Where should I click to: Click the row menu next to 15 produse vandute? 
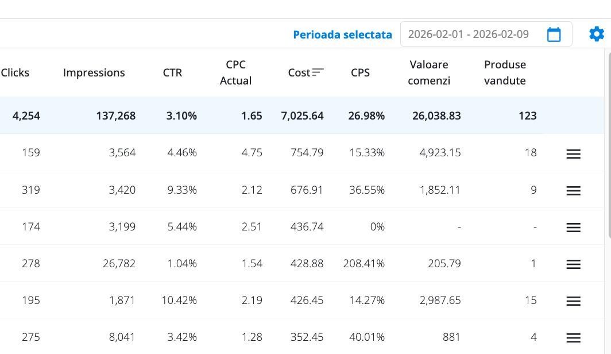pos(573,301)
